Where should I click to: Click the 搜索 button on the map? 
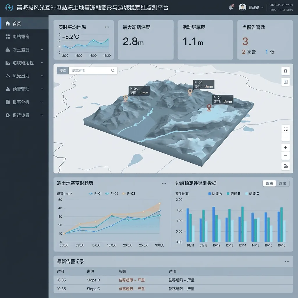click(x=63, y=70)
